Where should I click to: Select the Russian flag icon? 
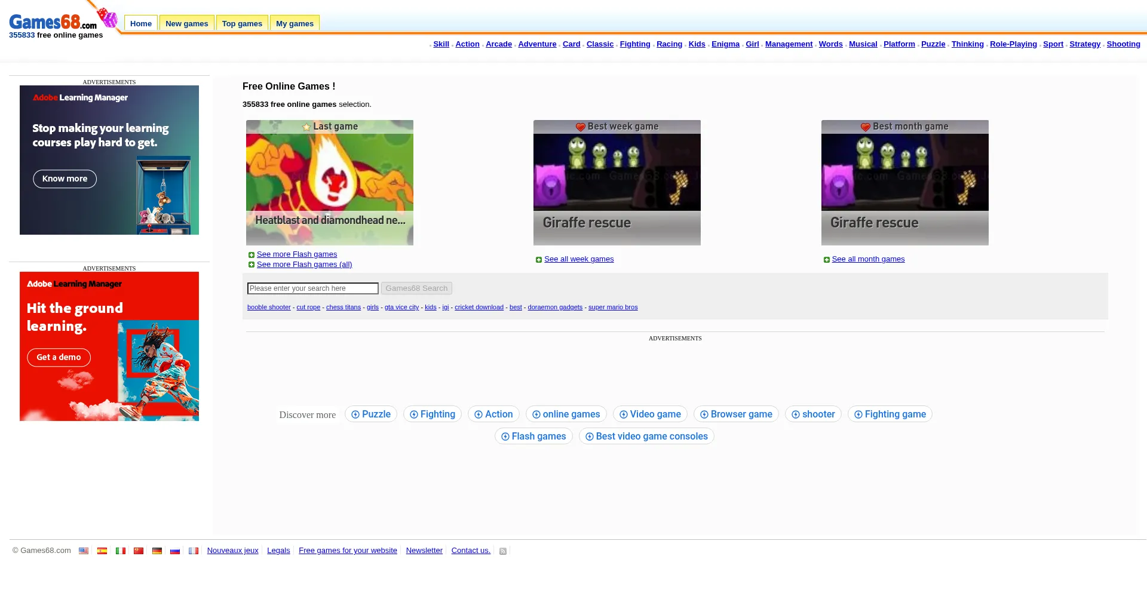click(175, 551)
